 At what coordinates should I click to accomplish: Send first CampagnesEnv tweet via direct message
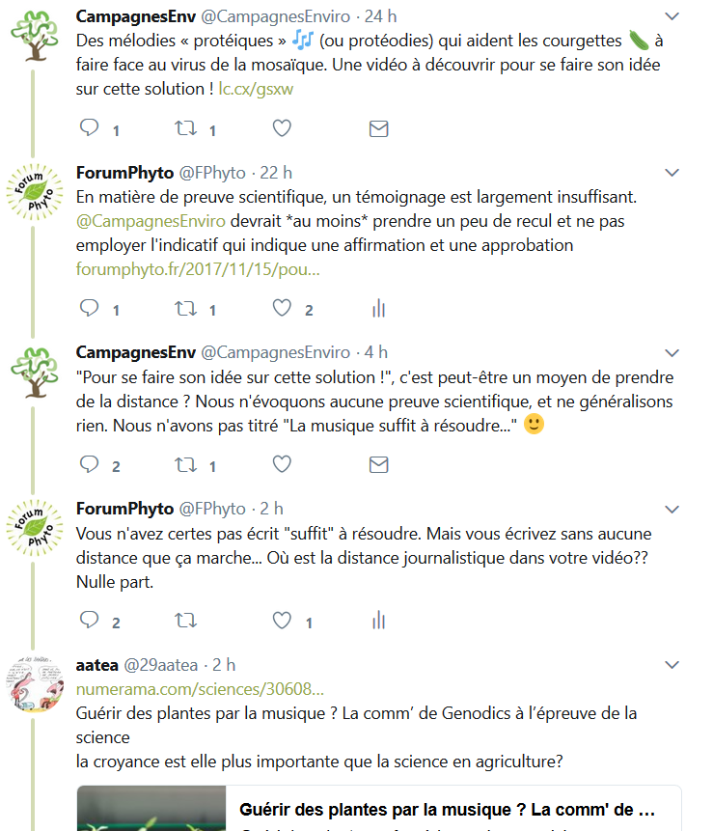coord(379,128)
